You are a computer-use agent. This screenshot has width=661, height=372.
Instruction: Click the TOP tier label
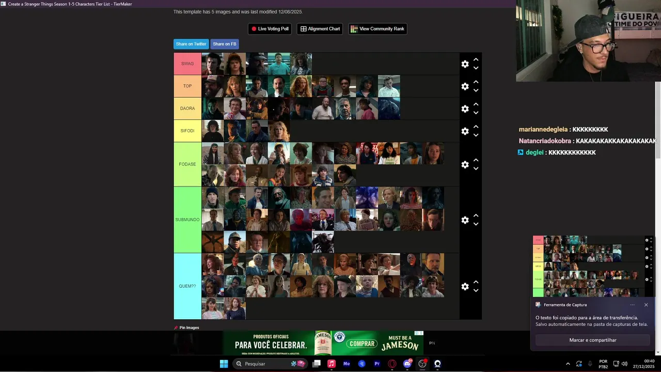coord(187,86)
